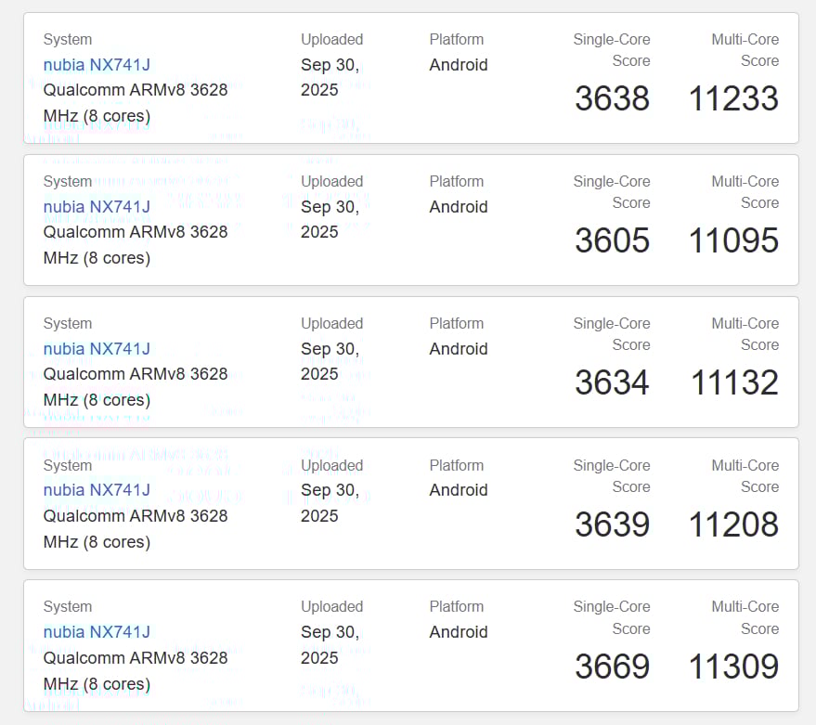This screenshot has height=725, width=816.
Task: Select the multi-core score 11309
Action: pyautogui.click(x=733, y=667)
